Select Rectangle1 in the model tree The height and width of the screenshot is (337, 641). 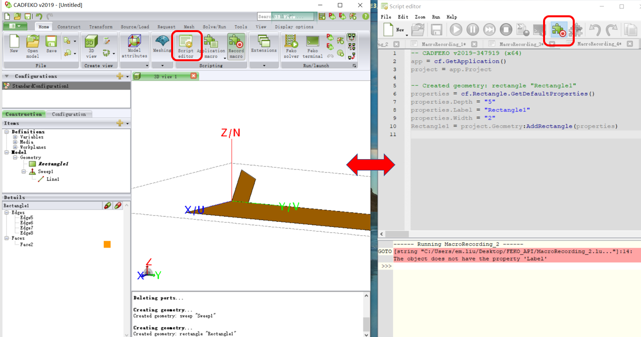(x=53, y=164)
